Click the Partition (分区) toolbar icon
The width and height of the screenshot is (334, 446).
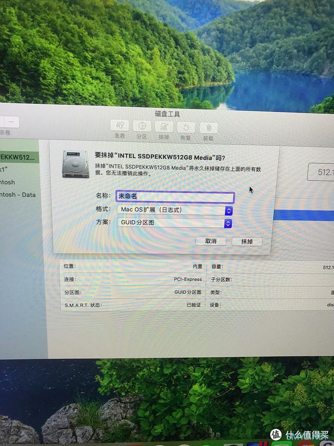click(142, 126)
